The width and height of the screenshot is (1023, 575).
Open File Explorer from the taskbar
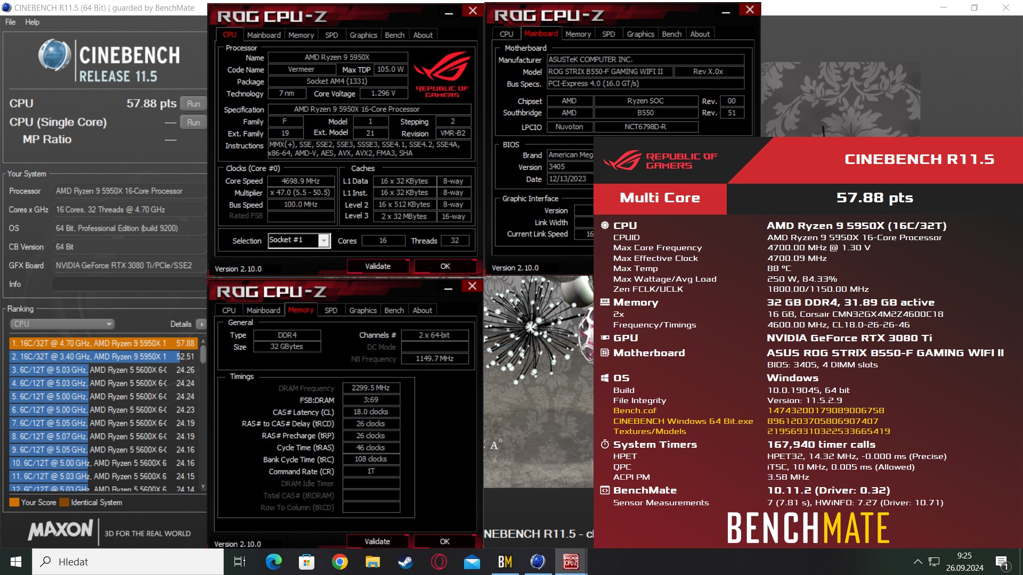click(372, 562)
